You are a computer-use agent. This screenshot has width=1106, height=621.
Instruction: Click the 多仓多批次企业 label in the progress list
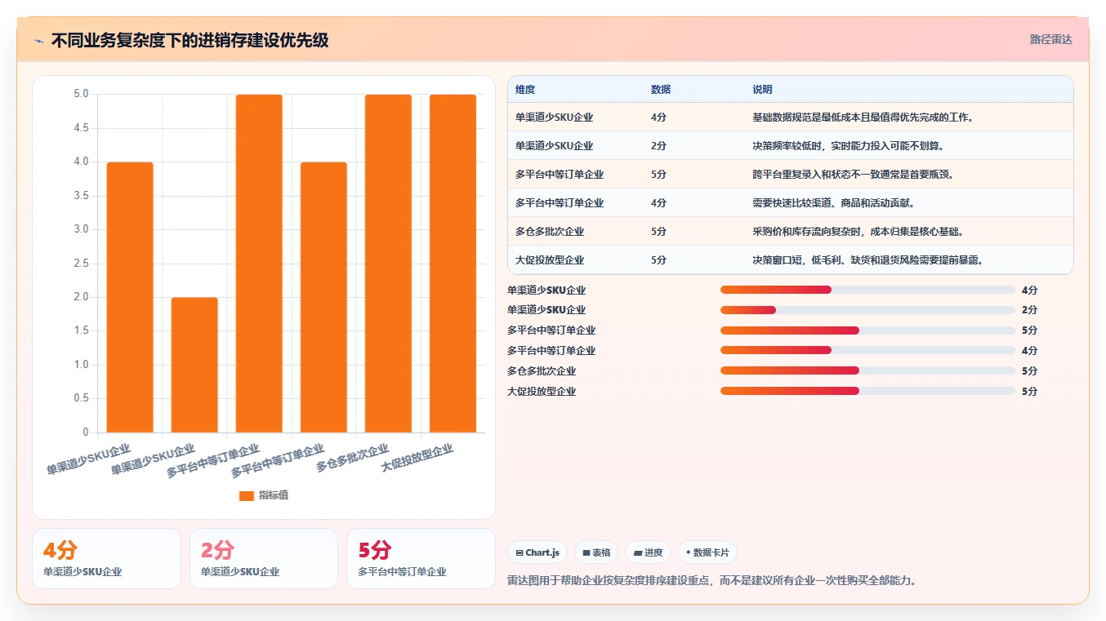(x=542, y=371)
